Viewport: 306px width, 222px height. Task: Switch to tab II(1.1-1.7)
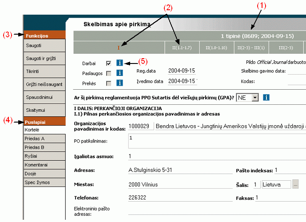pos(182,48)
